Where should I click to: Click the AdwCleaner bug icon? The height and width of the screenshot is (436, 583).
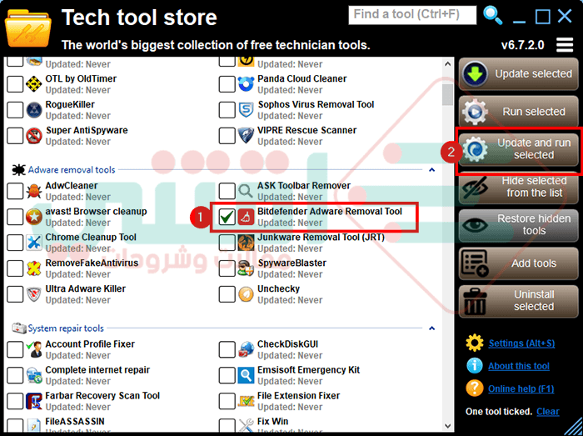click(34, 191)
